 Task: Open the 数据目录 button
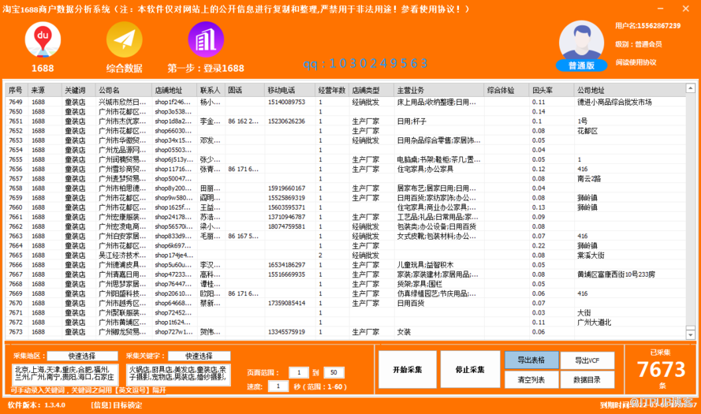(587, 379)
